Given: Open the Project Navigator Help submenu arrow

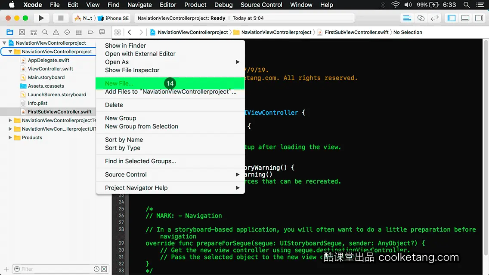Looking at the screenshot, I should tap(237, 188).
